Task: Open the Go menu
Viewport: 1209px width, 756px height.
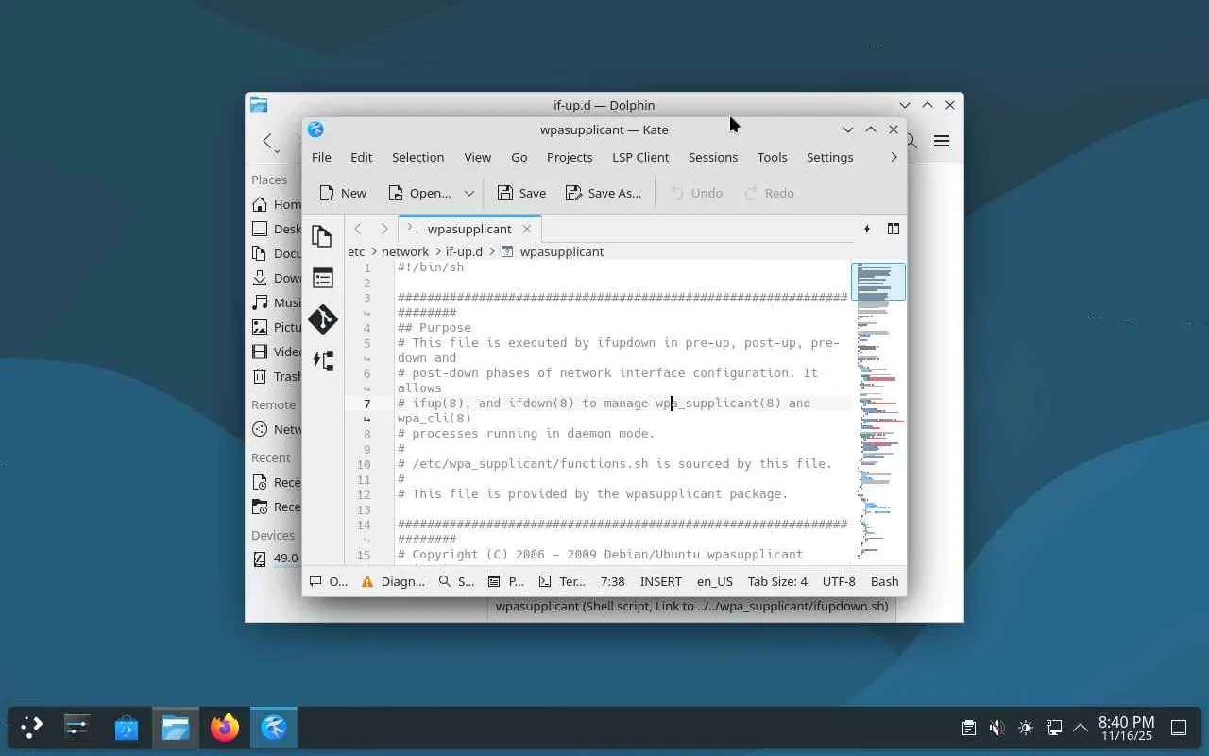Action: coord(519,157)
